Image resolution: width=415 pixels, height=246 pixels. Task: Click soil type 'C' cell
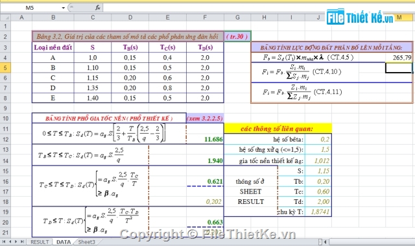click(x=53, y=78)
